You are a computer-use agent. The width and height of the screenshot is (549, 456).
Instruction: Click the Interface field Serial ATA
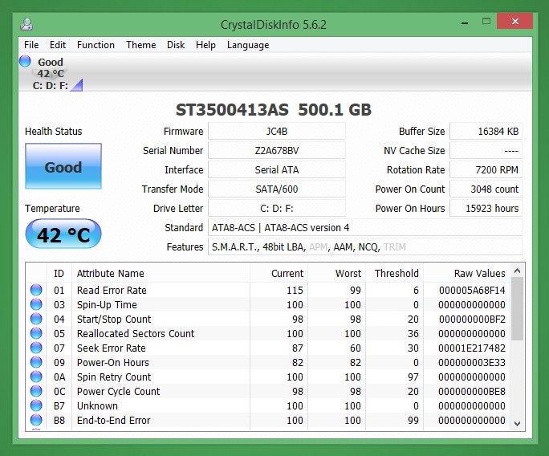click(x=277, y=170)
